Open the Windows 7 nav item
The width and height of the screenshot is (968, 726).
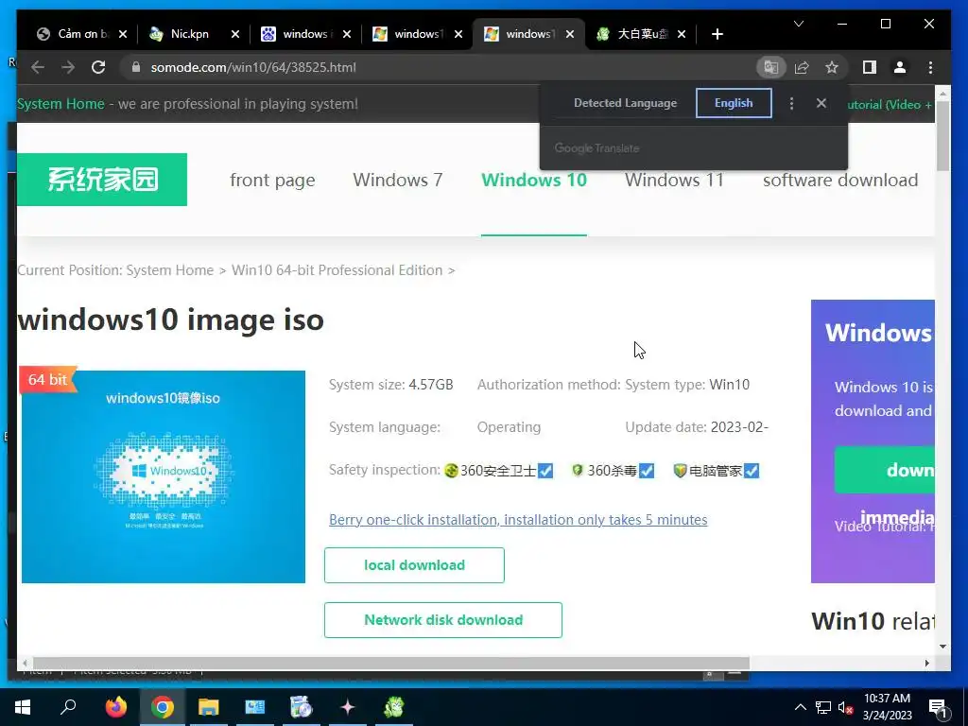398,180
